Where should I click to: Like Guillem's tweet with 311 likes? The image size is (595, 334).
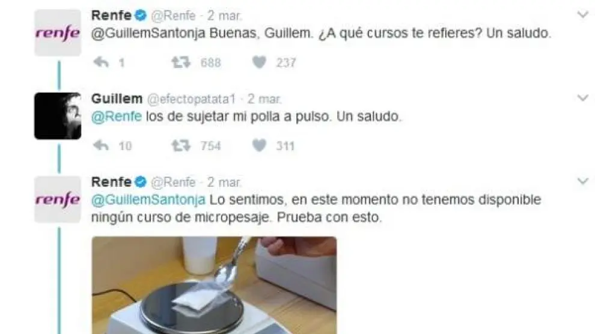pyautogui.click(x=259, y=145)
